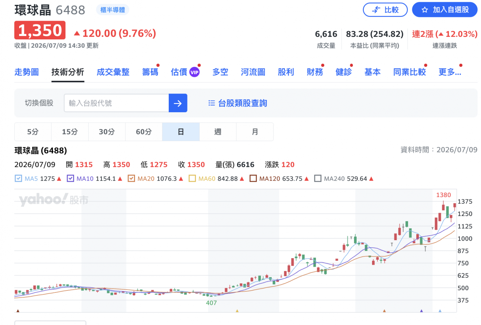Expand the 更多 menu

coord(450,72)
